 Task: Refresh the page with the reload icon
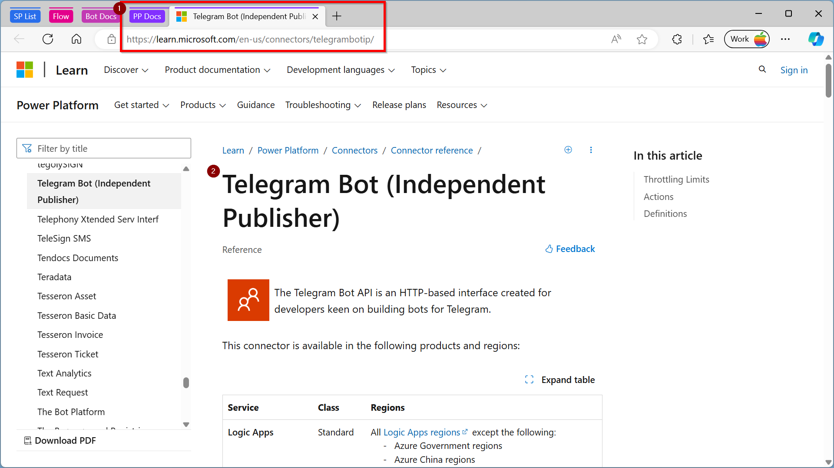coord(48,39)
